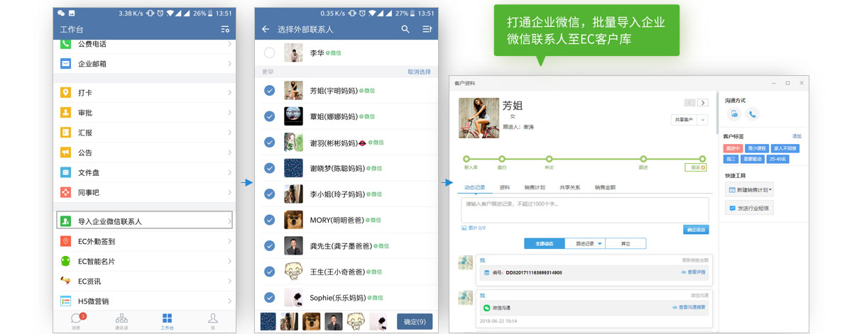Tap the 打卡 location pin icon
The height and width of the screenshot is (334, 852).
(65, 93)
